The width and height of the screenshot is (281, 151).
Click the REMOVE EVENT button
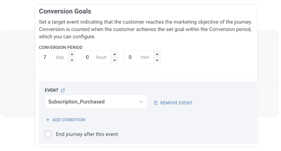[x=176, y=103]
